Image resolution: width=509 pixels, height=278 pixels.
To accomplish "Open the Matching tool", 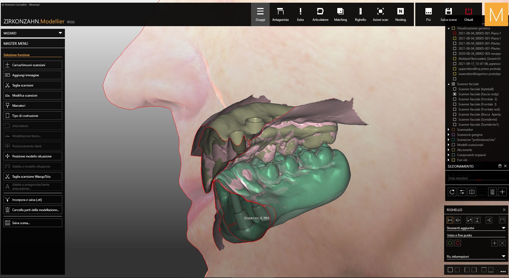I will coord(340,14).
